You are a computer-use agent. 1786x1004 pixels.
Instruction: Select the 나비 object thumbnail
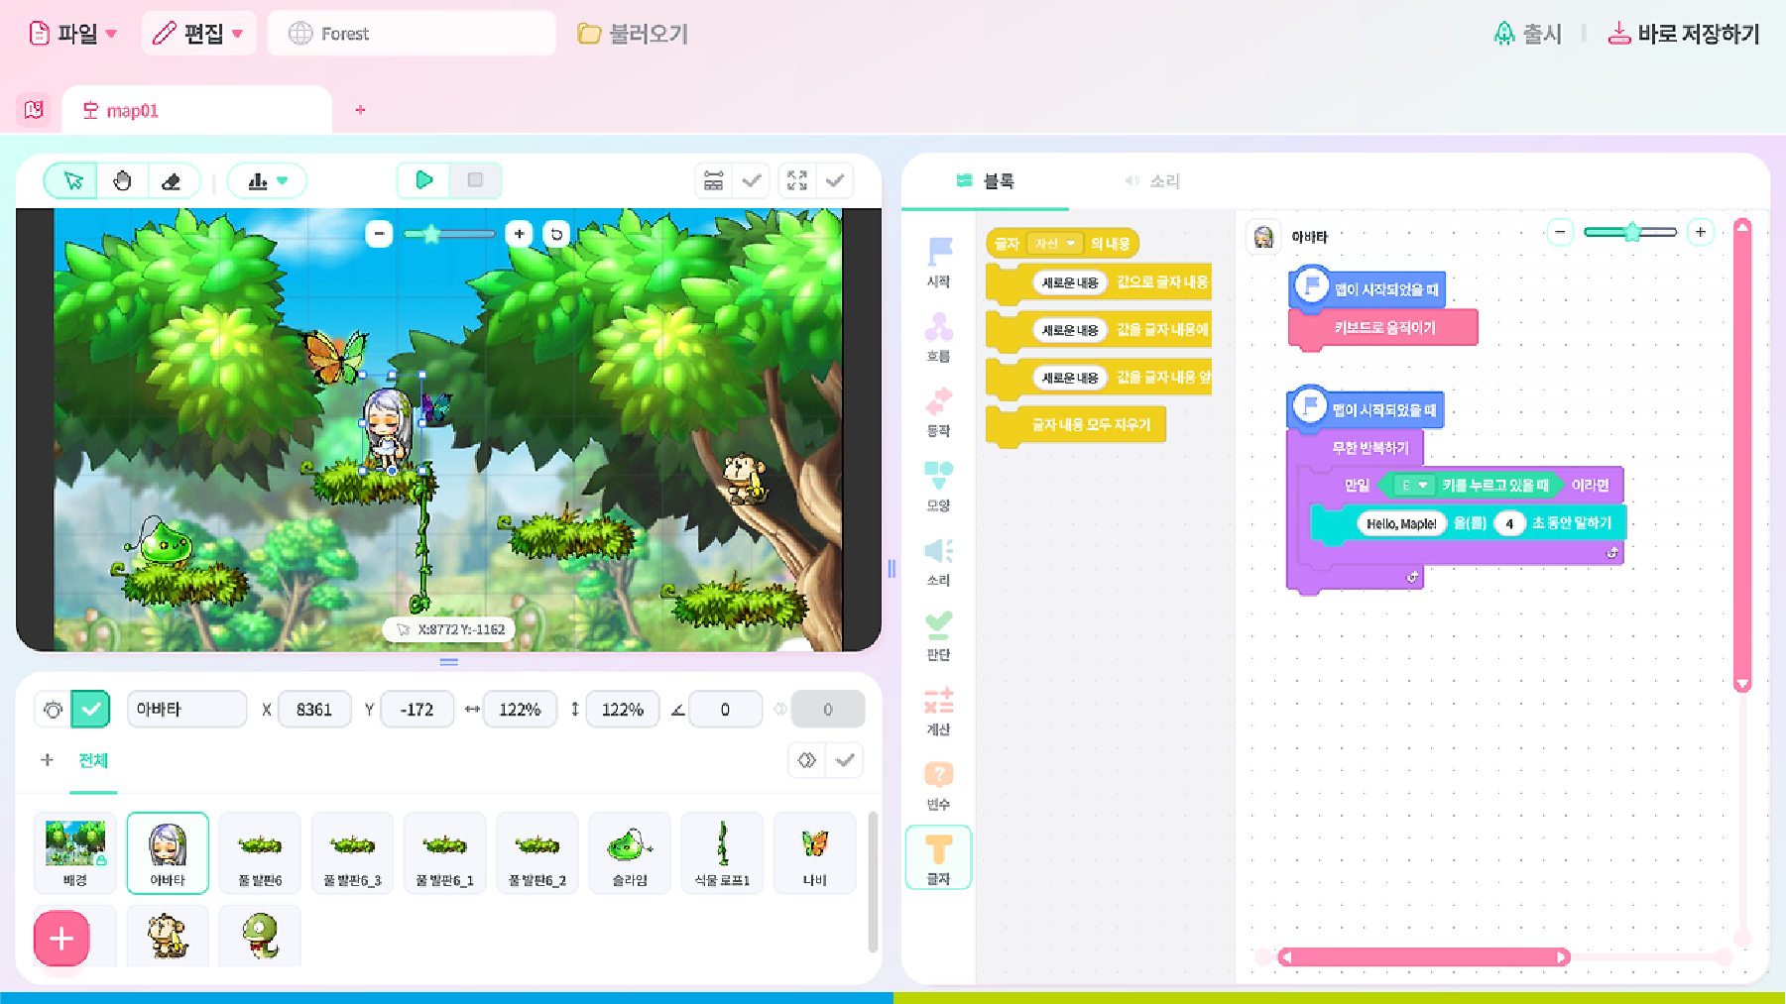click(814, 852)
